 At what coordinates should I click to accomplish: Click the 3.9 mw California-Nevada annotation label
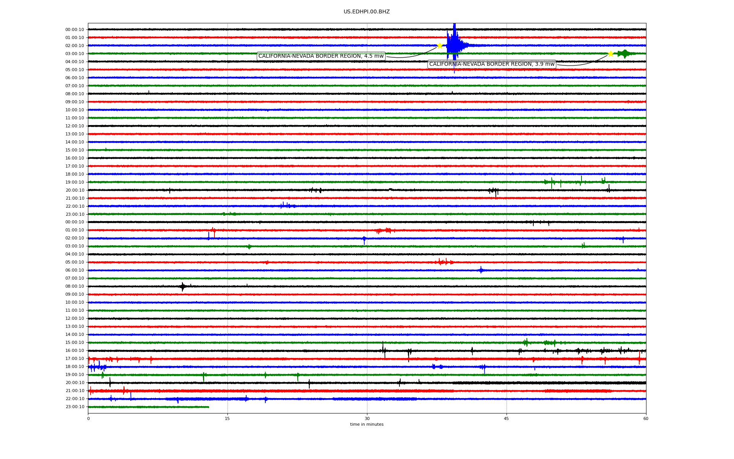(492, 64)
